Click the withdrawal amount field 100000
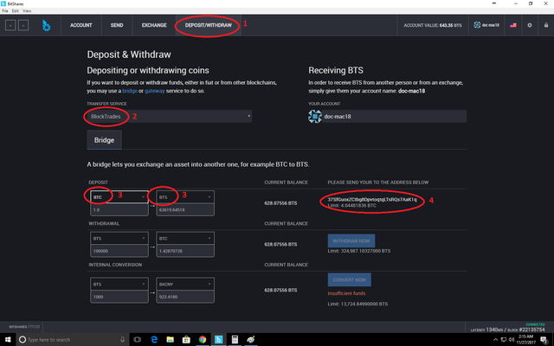 [x=119, y=251]
